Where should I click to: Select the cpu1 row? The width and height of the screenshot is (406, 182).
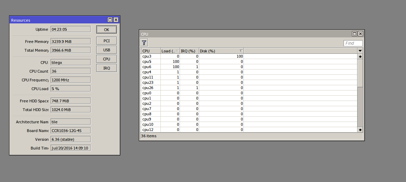(249, 98)
